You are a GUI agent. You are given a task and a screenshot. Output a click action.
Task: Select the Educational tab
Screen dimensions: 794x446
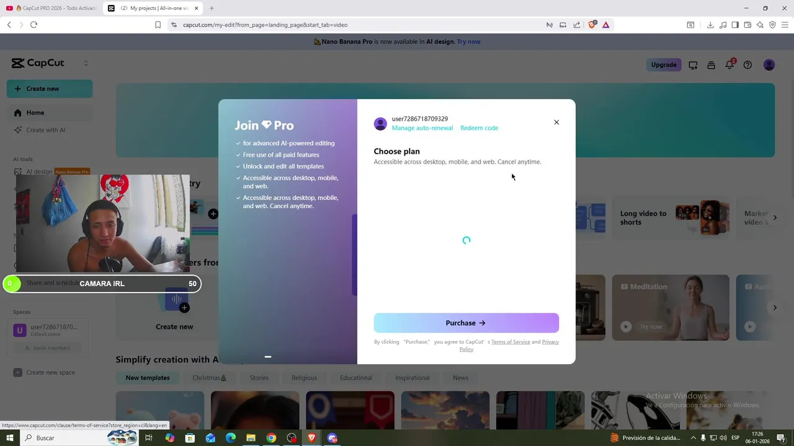356,378
